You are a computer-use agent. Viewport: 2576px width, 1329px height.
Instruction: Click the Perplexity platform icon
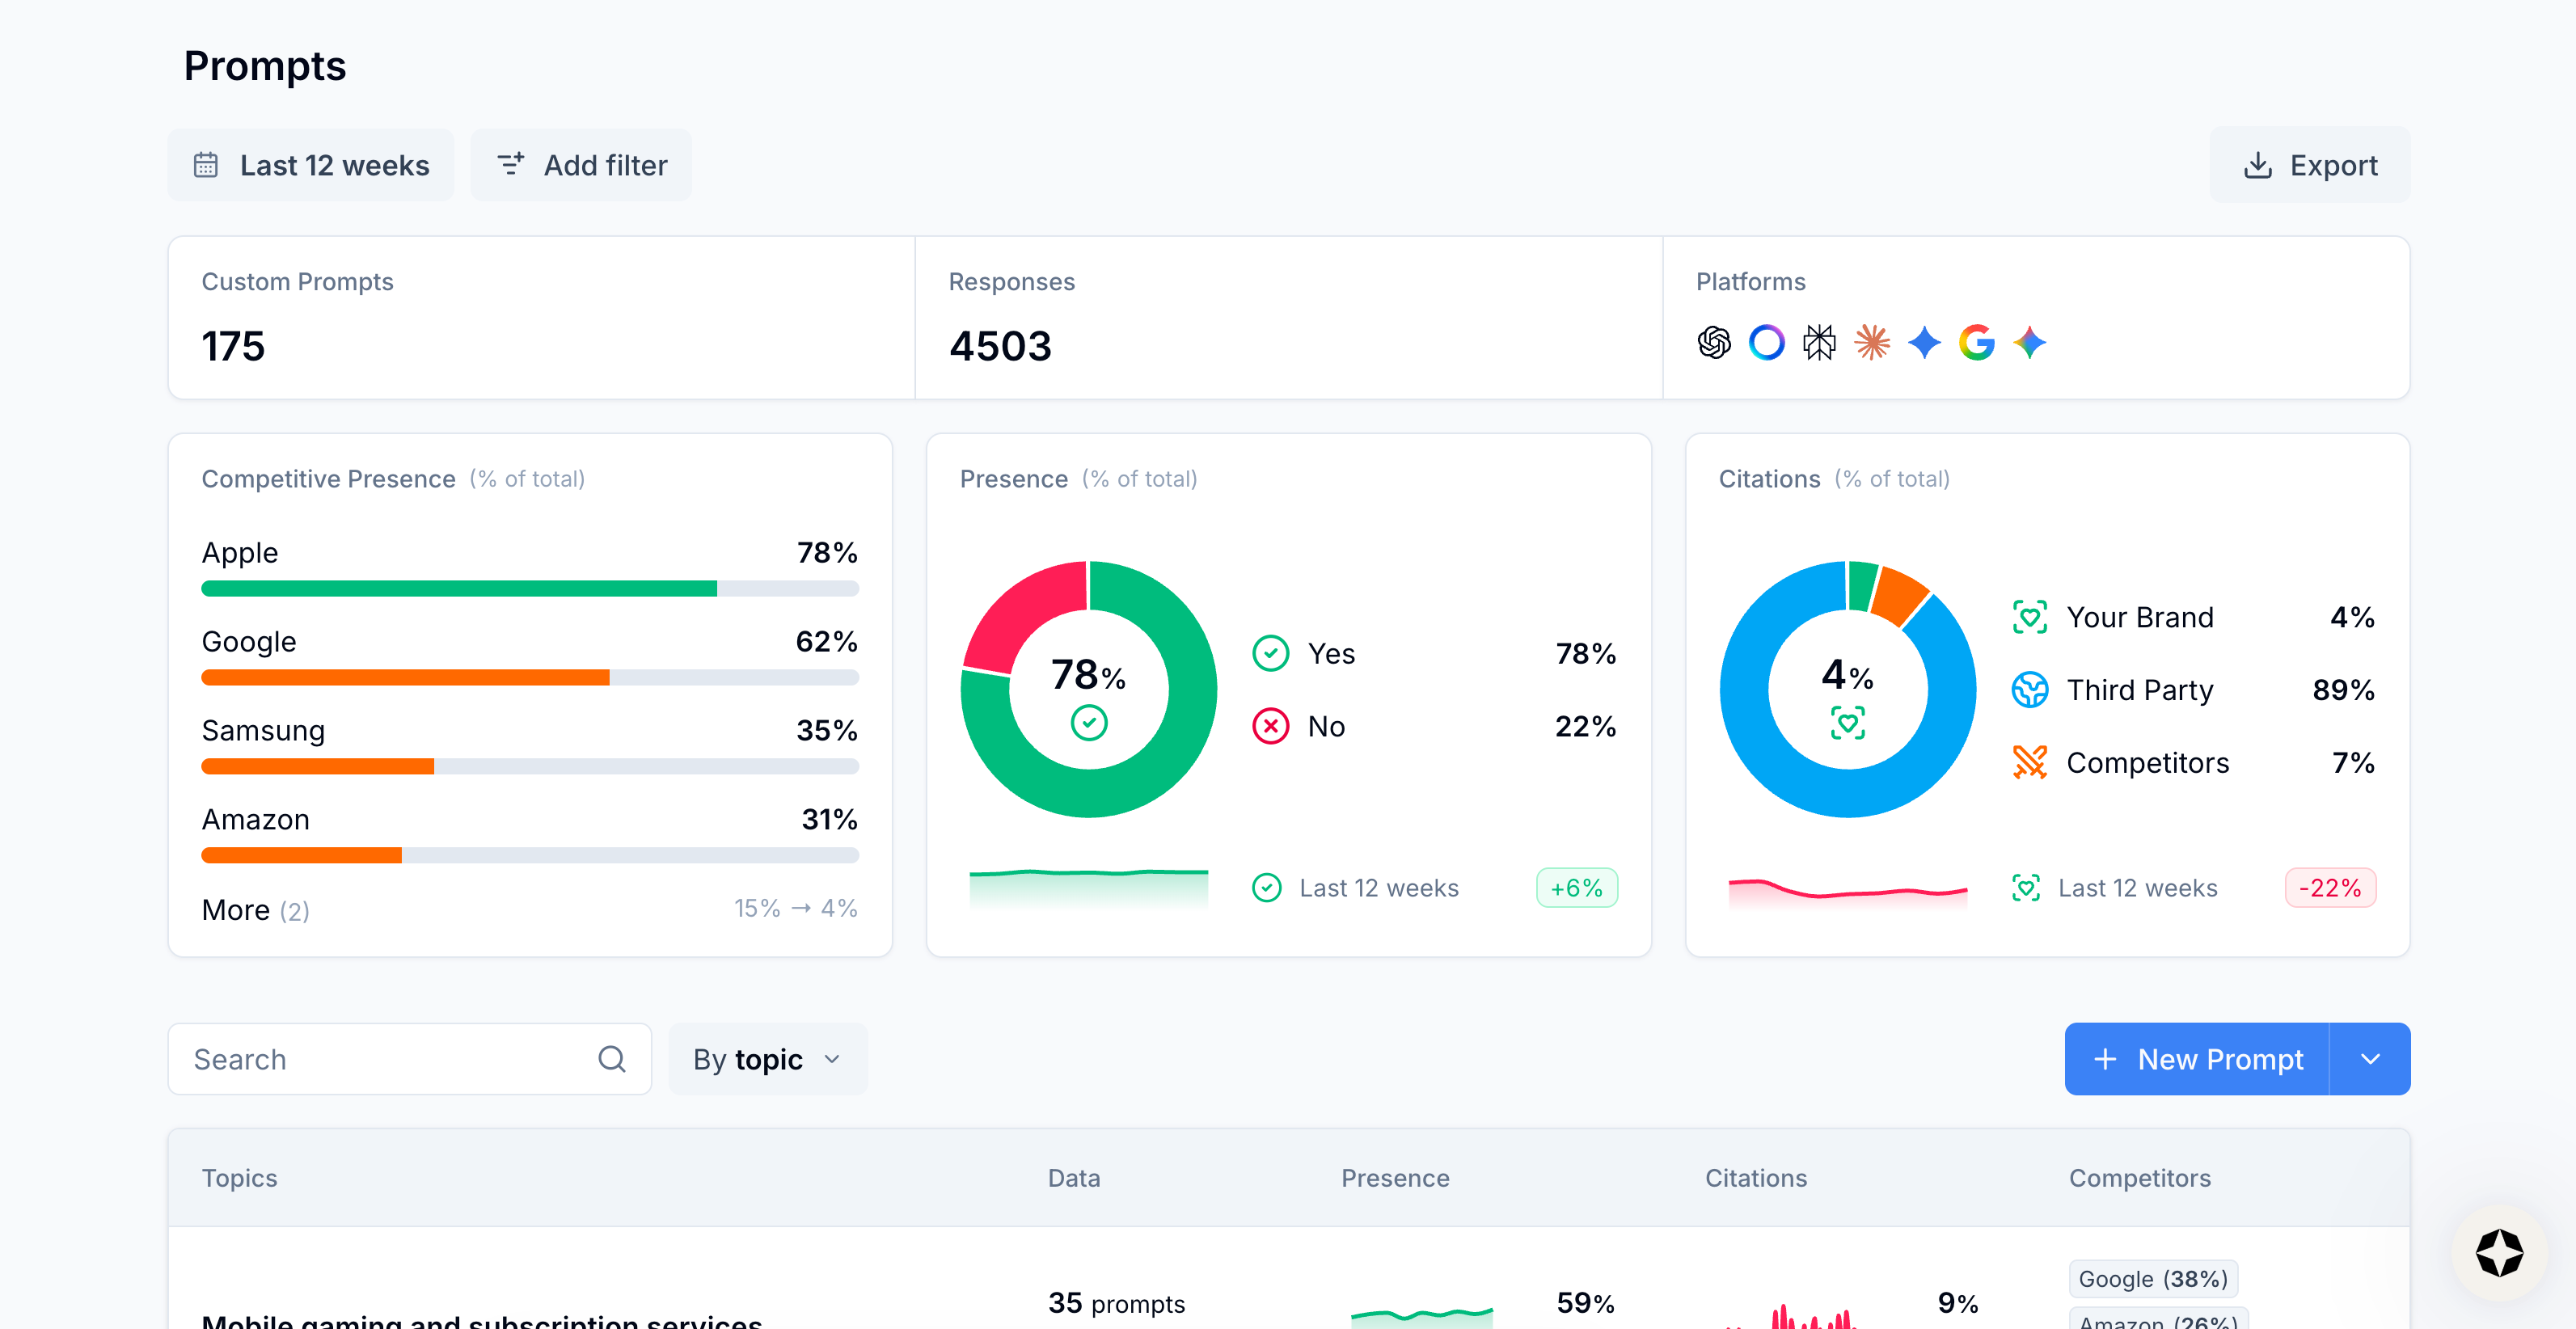click(x=1819, y=343)
